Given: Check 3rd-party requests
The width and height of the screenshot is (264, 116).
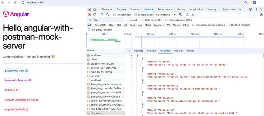Looking at the screenshot, I should (x=89, y=30).
